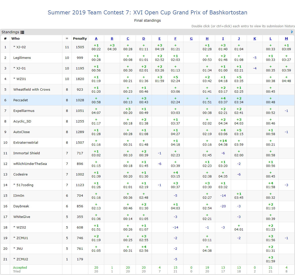Open problem M column link
Viewport: 295px width, 275px height.
click(286, 39)
